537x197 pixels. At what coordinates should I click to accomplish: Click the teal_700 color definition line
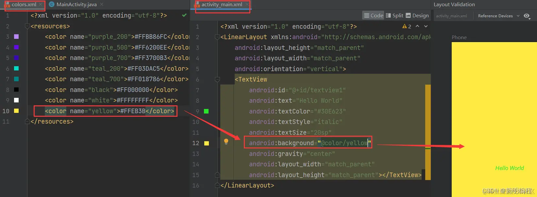pos(117,79)
